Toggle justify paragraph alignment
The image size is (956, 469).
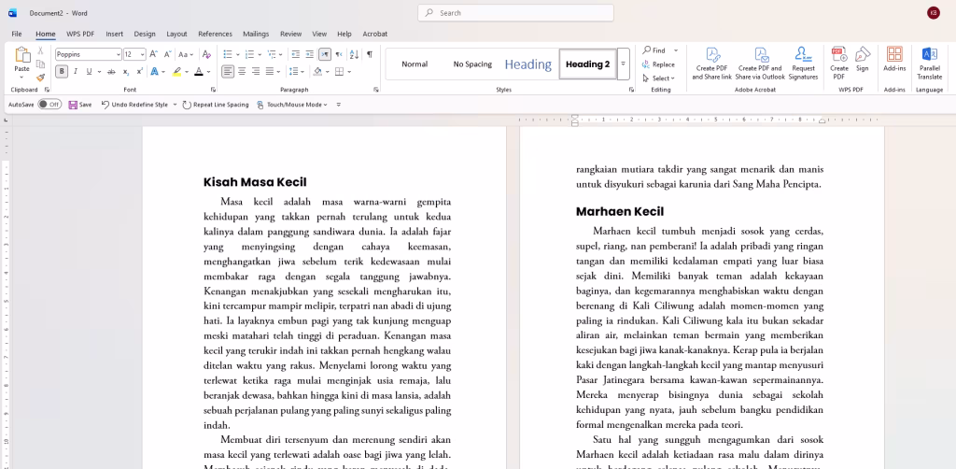270,72
